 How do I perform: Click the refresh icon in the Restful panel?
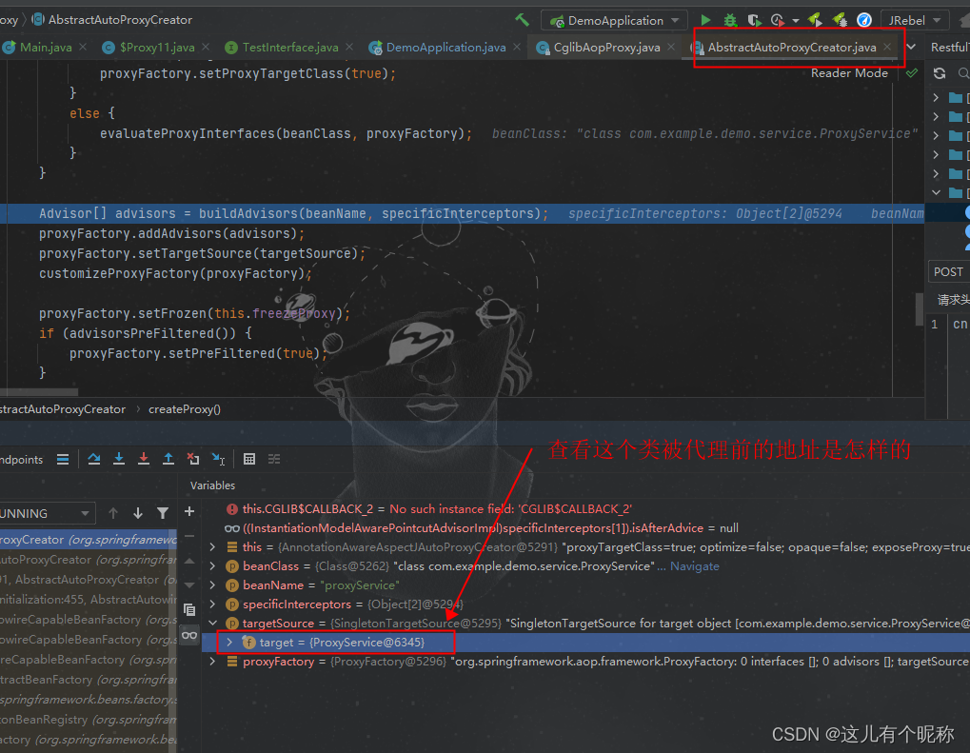940,73
